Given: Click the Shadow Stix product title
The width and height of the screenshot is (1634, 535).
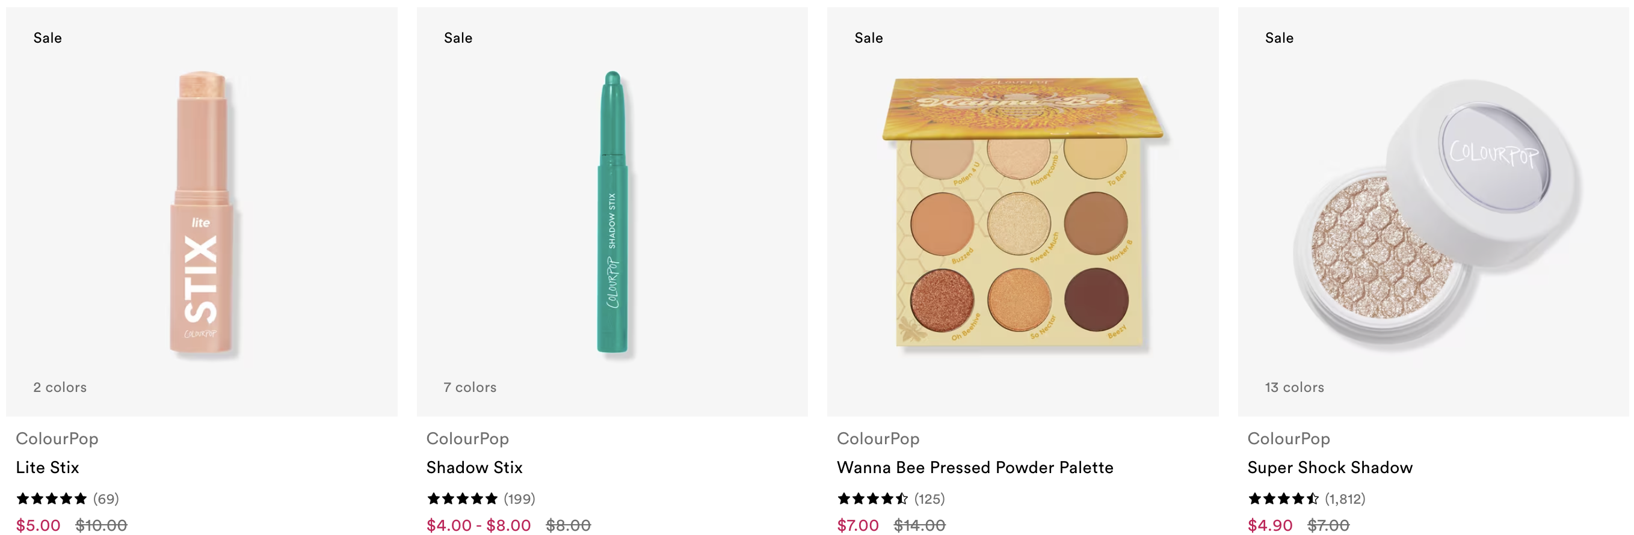Looking at the screenshot, I should pyautogui.click(x=475, y=468).
